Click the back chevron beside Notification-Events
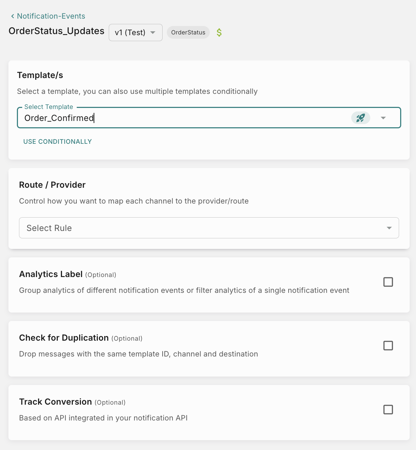Viewport: 416px width, 450px height. click(13, 16)
